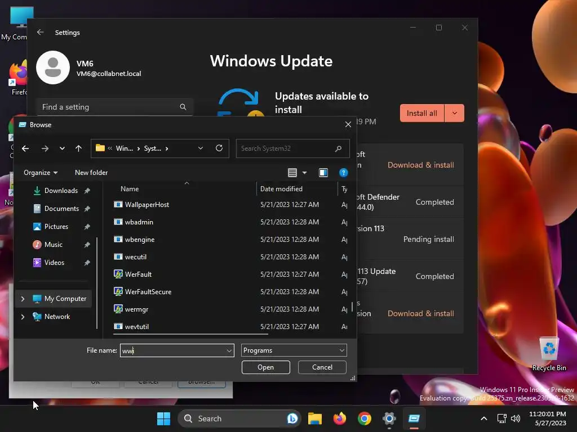Expand the address bar history dropdown
The image size is (577, 432).
click(x=201, y=148)
